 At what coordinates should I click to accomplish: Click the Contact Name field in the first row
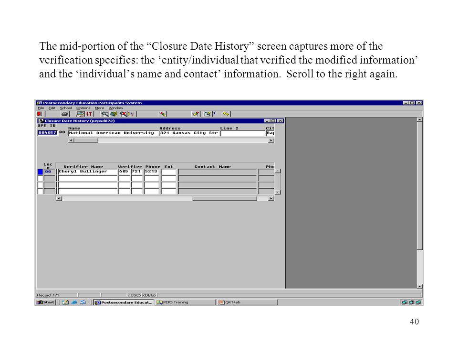[218, 172]
